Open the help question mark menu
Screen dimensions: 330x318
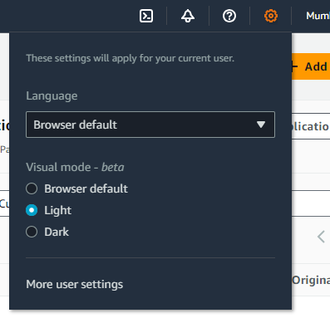[x=229, y=16]
